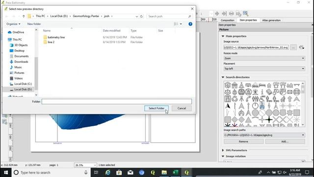Focus the Folder name input field

point(117,102)
